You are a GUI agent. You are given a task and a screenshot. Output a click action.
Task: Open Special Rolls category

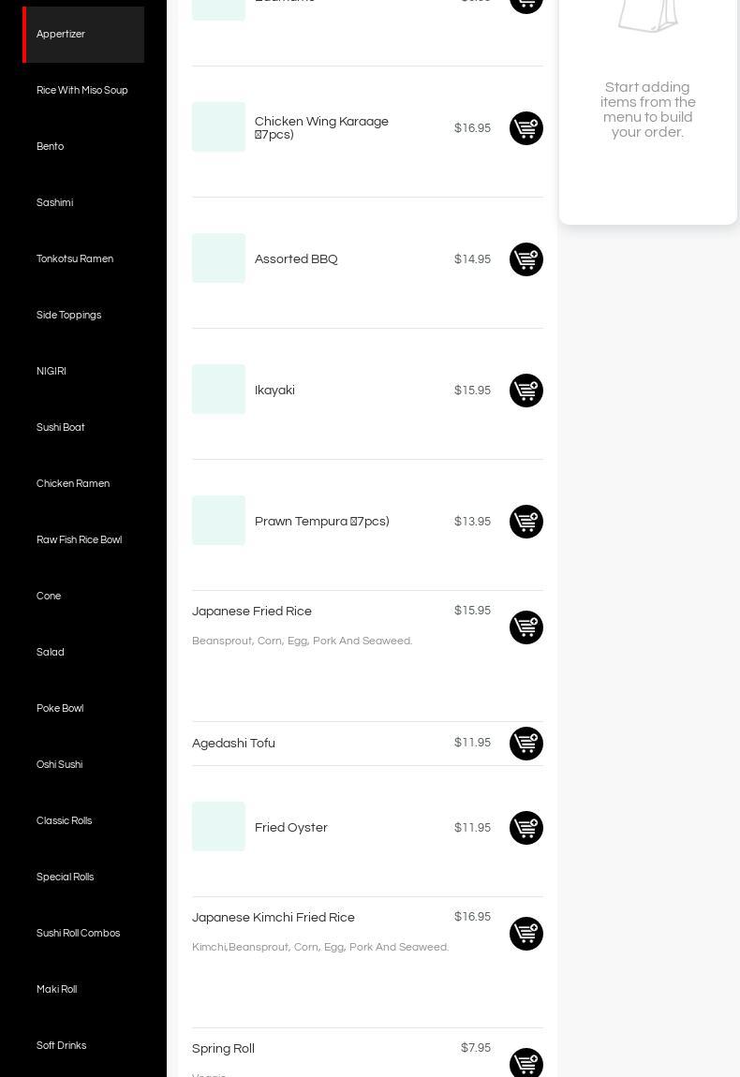click(x=66, y=878)
